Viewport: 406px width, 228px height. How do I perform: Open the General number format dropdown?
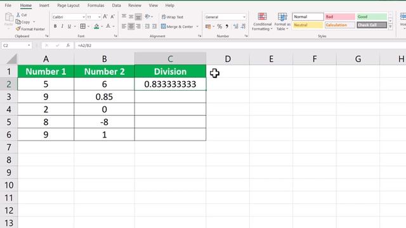tap(244, 17)
